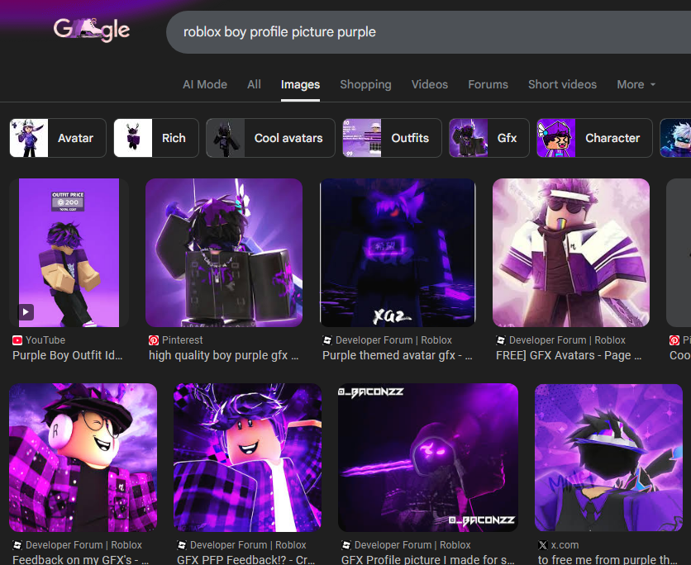
Task: Click the Character chip cartoon thumbnail
Action: coord(556,138)
